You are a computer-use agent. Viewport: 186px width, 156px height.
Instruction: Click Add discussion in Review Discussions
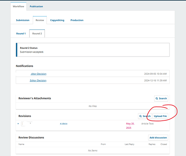(x=158, y=138)
